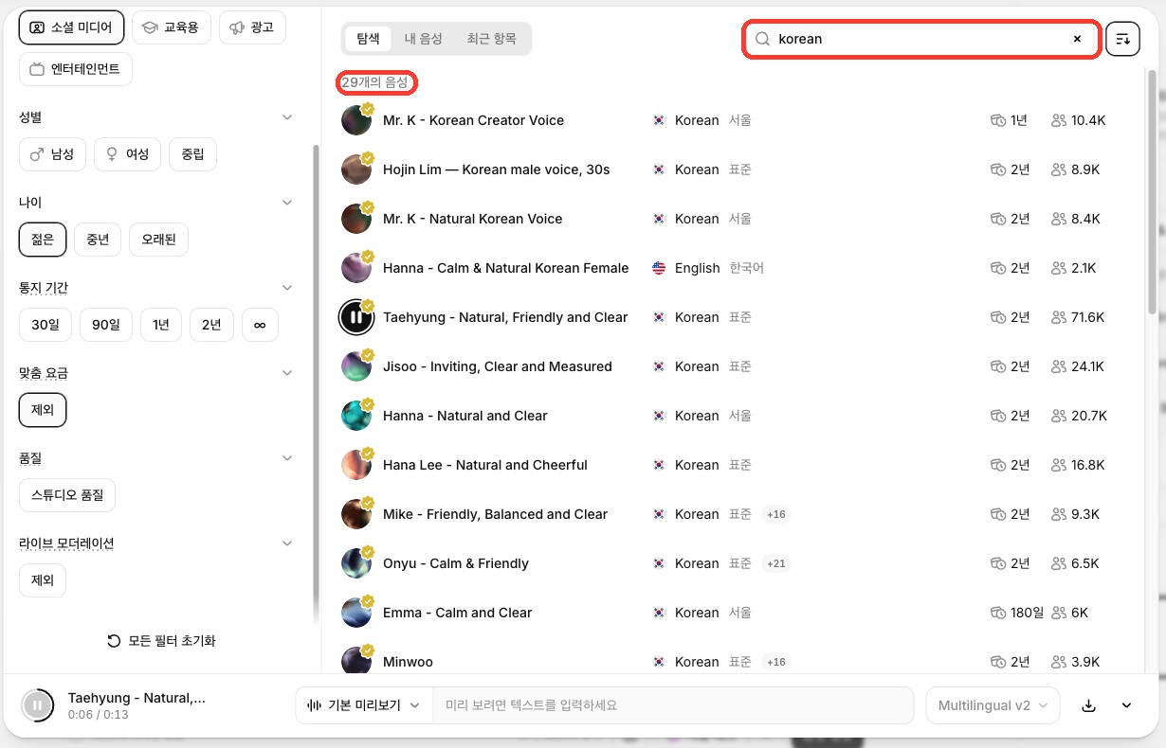Switch to the 탐색 tab
This screenshot has height=748, width=1166.
(x=368, y=39)
